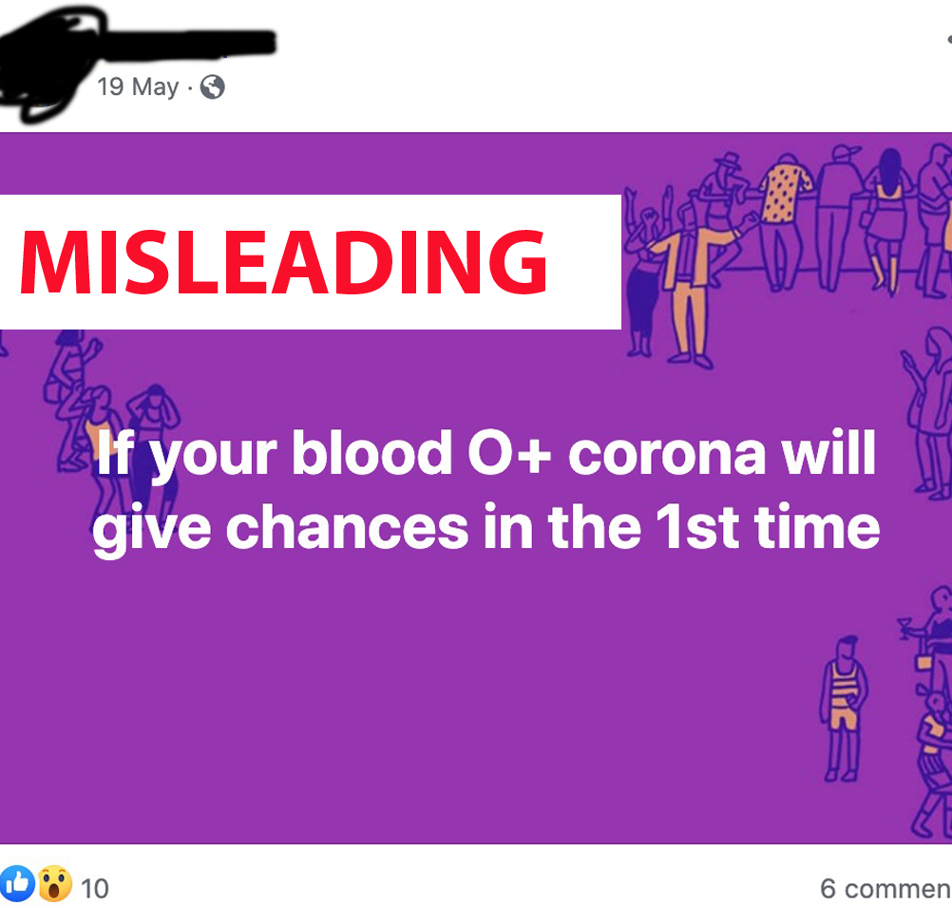
Task: View who reacted via the "10" count
Action: [x=95, y=889]
